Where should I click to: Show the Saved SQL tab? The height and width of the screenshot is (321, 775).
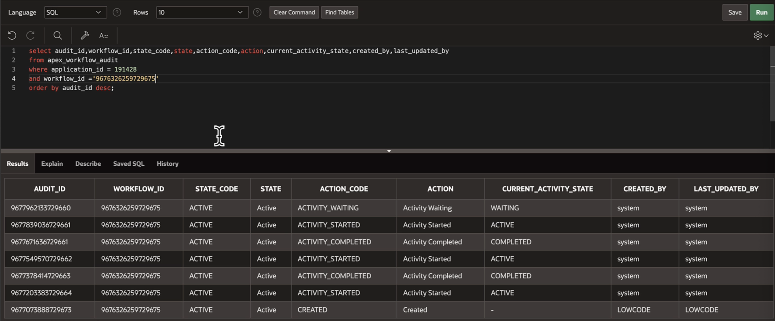pos(128,163)
